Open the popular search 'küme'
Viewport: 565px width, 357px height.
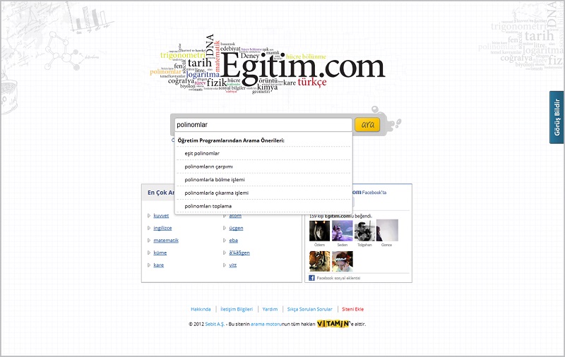pos(160,253)
